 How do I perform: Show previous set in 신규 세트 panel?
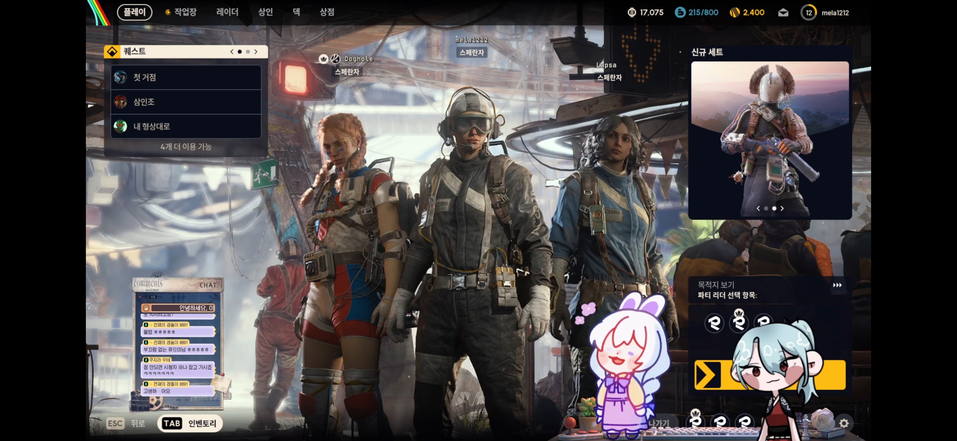tap(758, 209)
